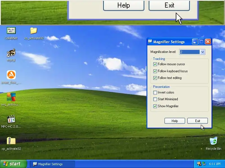225x168 pixels.
Task: Enable Invert colors checkbox
Action: point(155,93)
